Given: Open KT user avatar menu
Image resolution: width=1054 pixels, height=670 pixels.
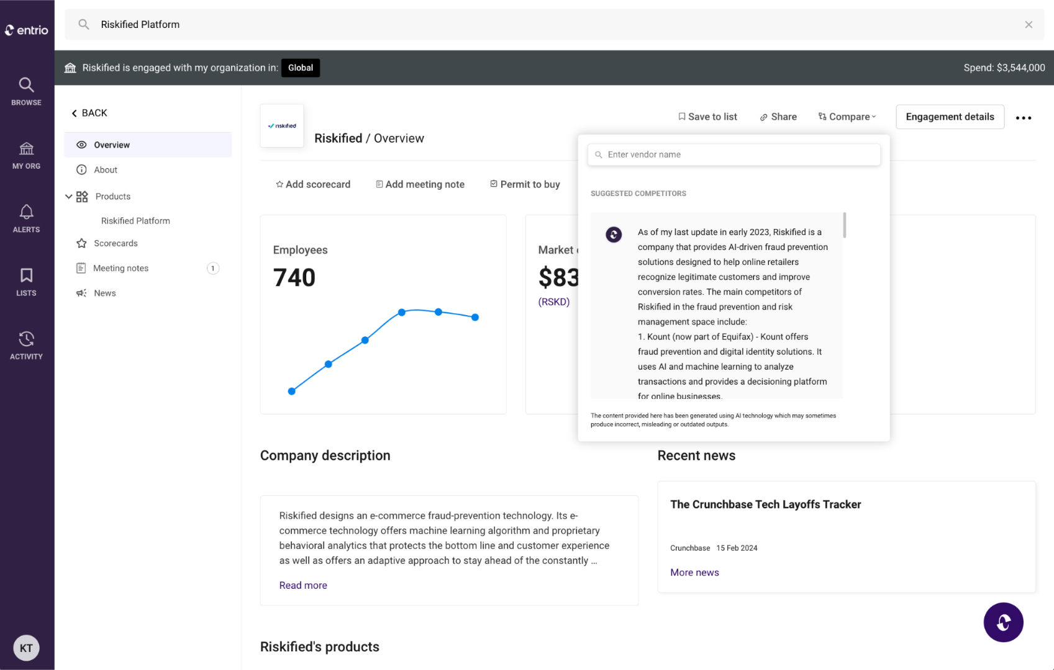Looking at the screenshot, I should (26, 648).
